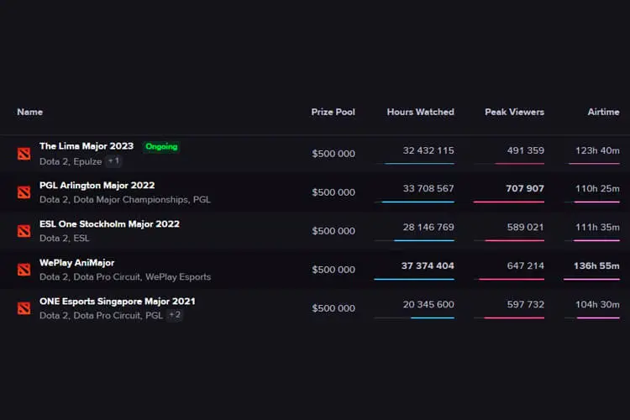This screenshot has height=420, width=630.
Task: Click the $500 000 prize for ESL One Stockholm
Action: coord(333,231)
